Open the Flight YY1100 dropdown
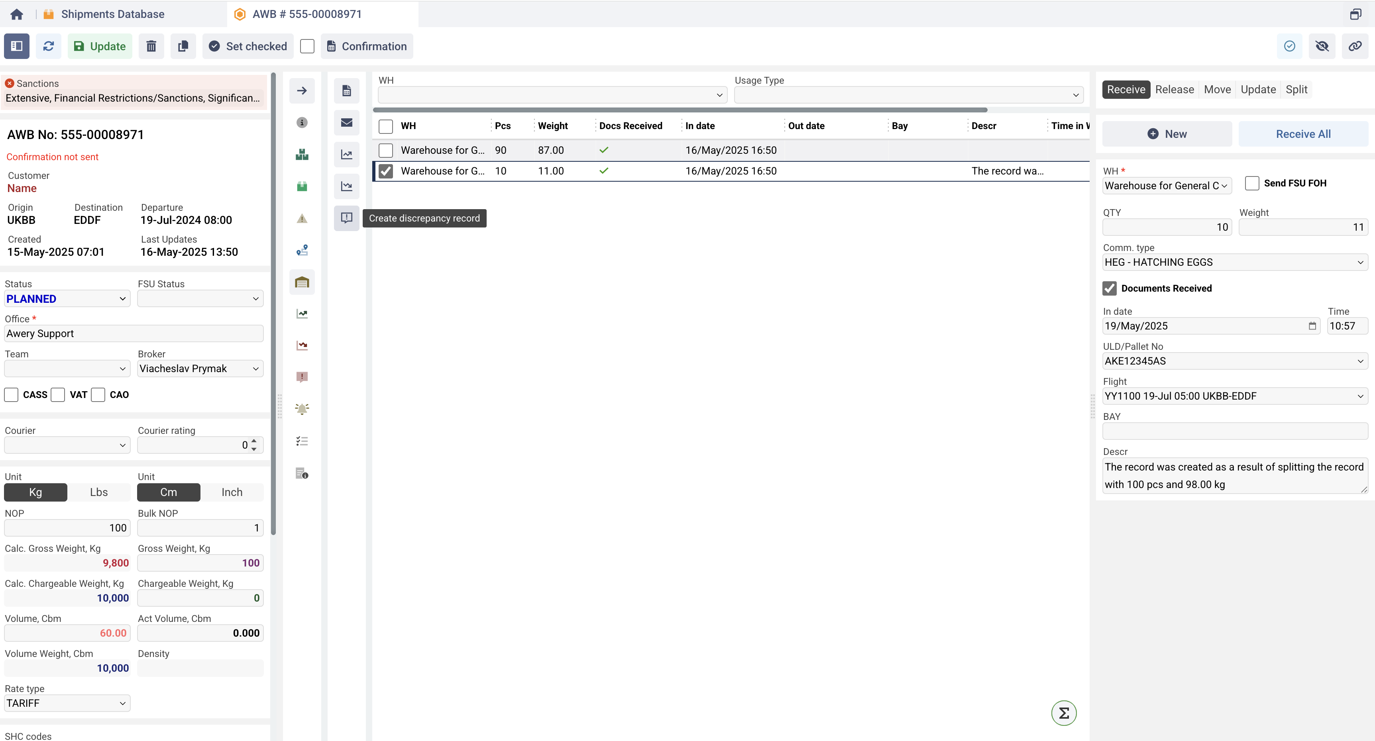The image size is (1375, 741). [1234, 396]
